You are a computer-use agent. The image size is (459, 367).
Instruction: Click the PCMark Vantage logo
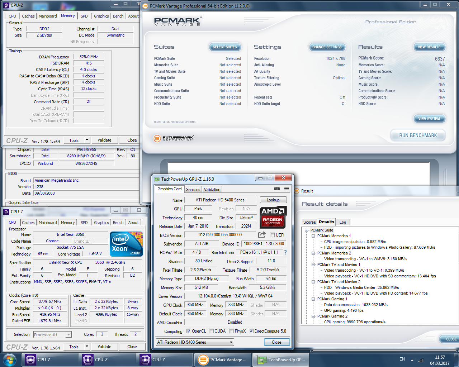tap(178, 21)
